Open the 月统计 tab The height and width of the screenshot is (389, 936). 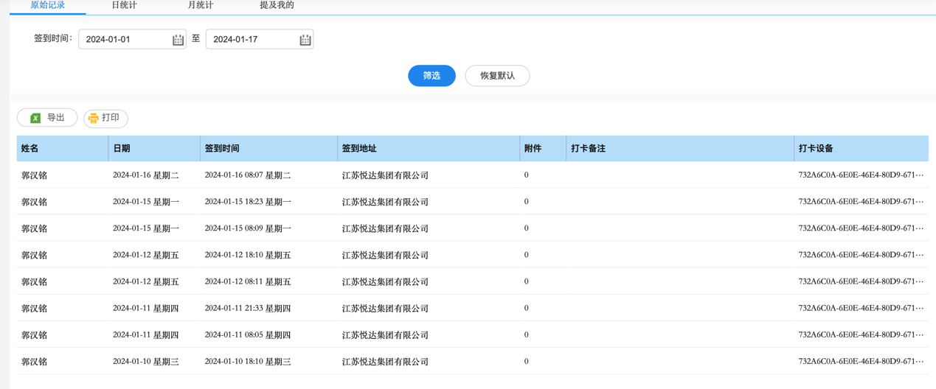coord(201,5)
